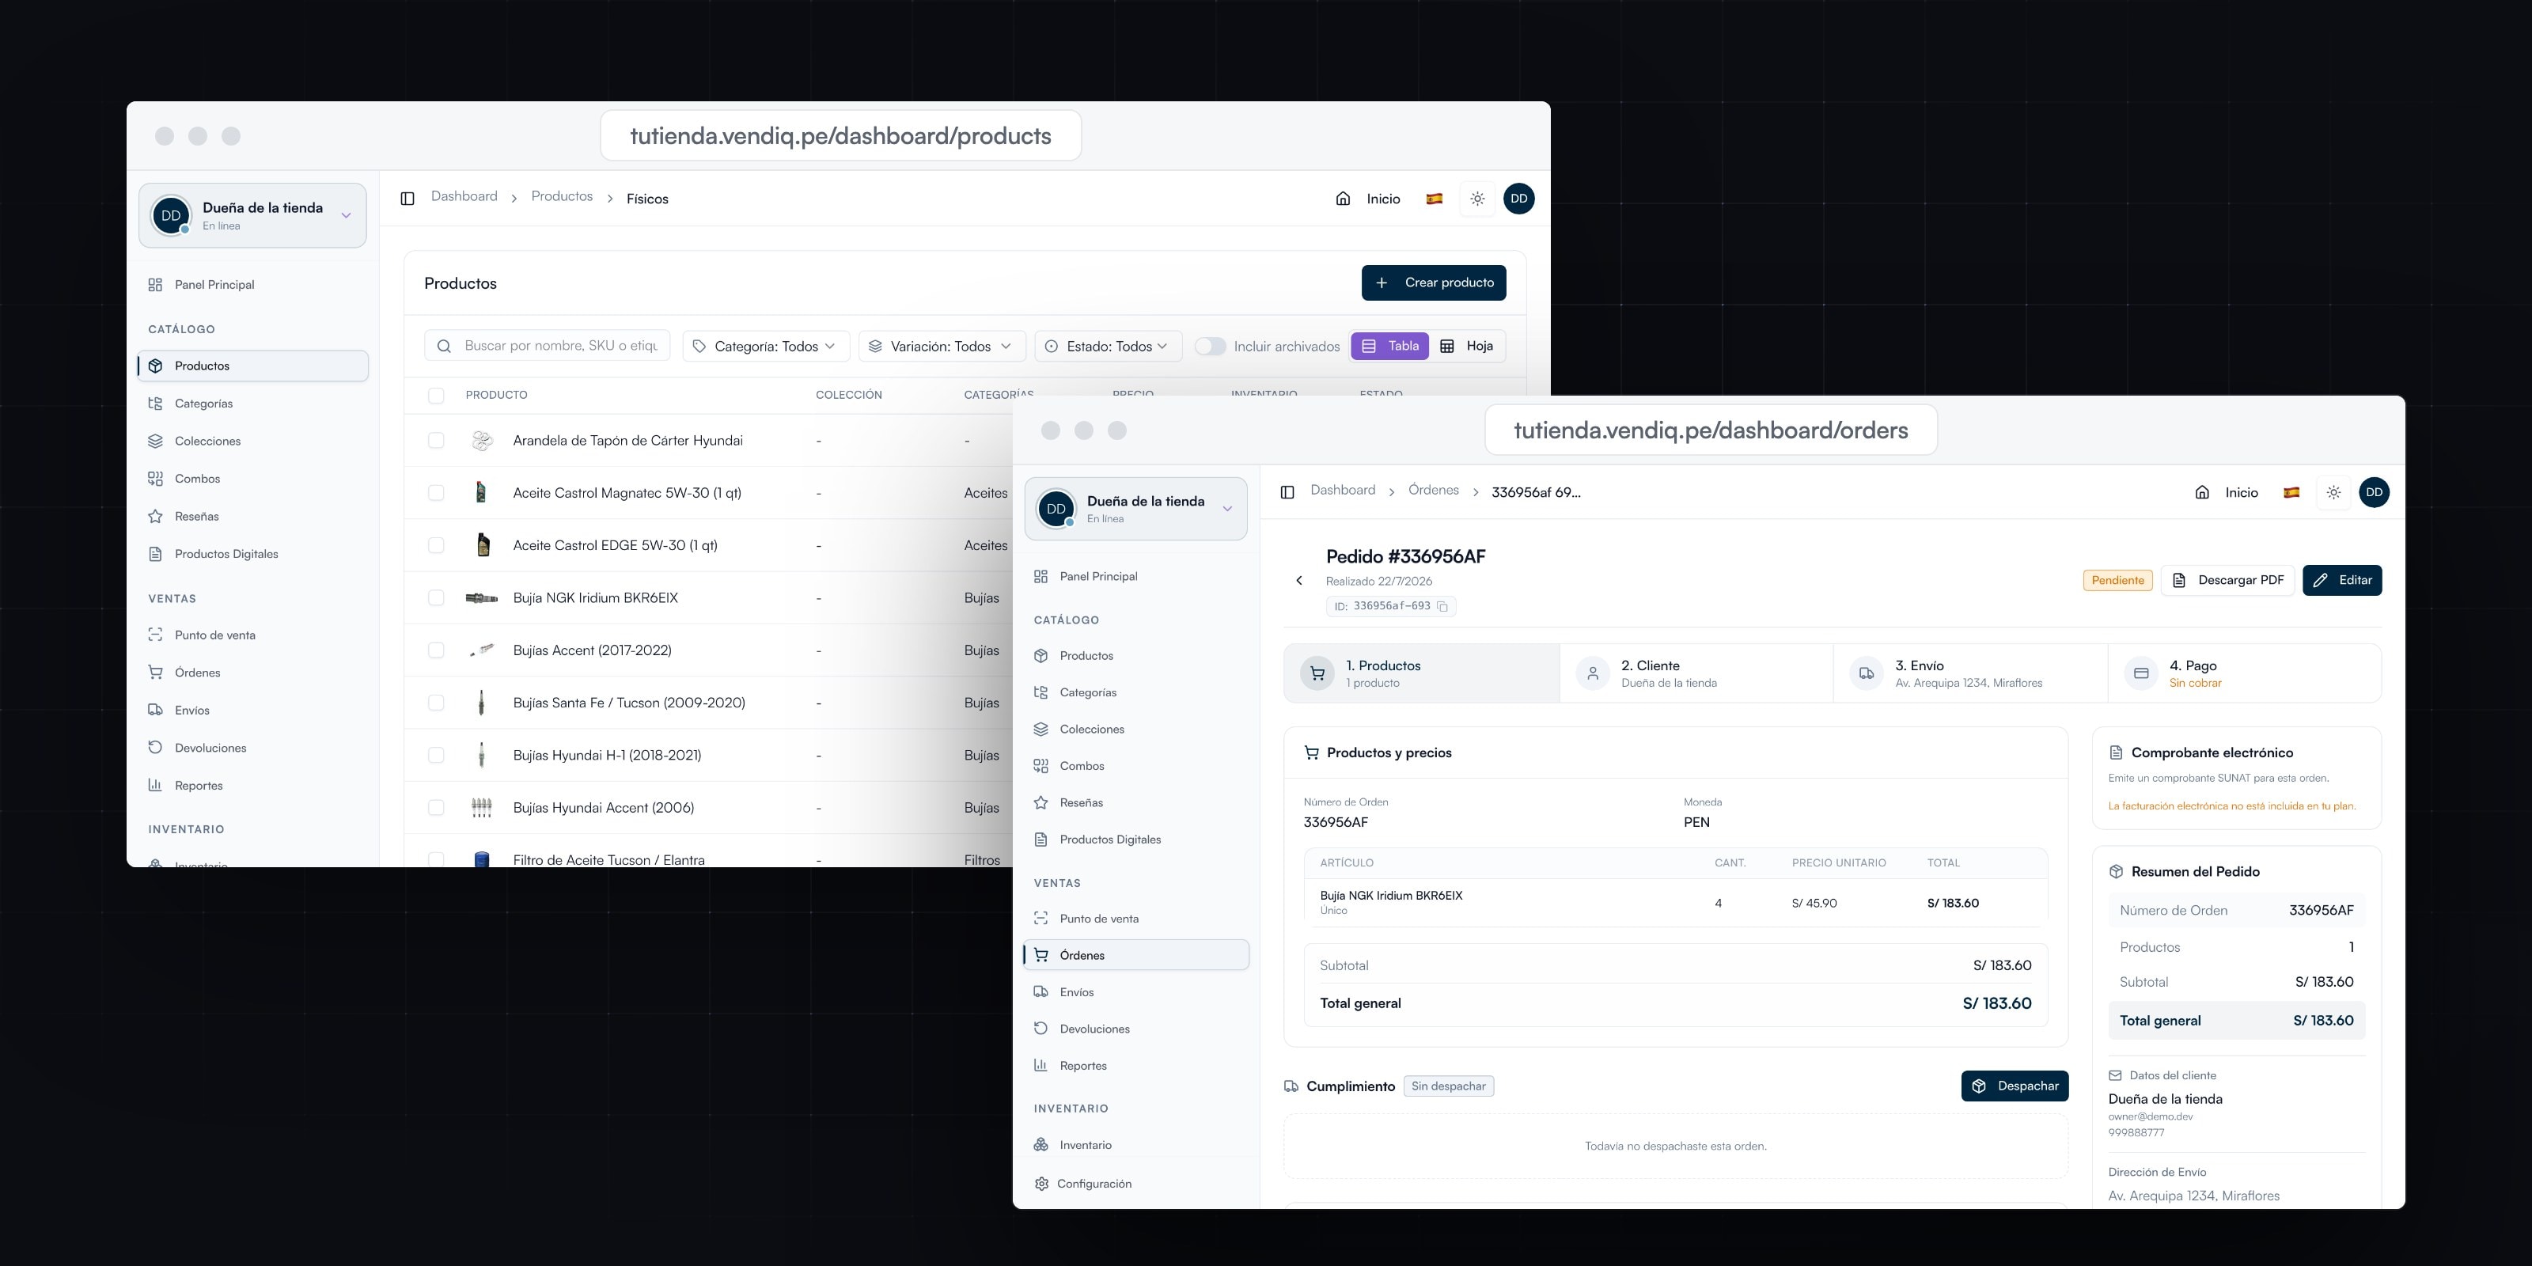Check the Arandela de Tapón de Cárter Hyundai row
Screen dimensions: 2532x1266
[x=435, y=441]
